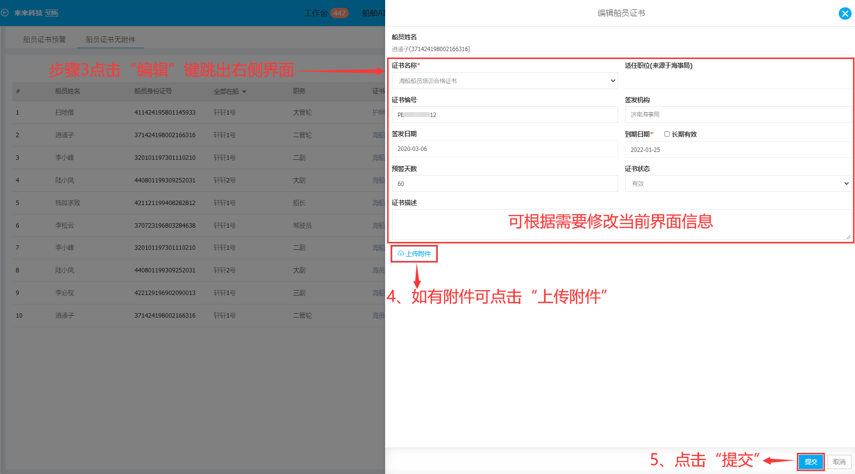Switch to 船员证书预警 tab
Screen dimensions: 855x474
pos(44,39)
